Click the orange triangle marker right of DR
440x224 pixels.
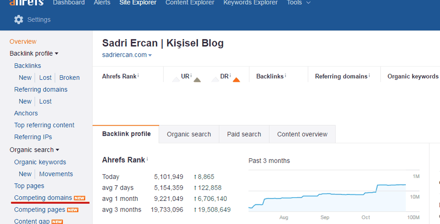coord(236,80)
